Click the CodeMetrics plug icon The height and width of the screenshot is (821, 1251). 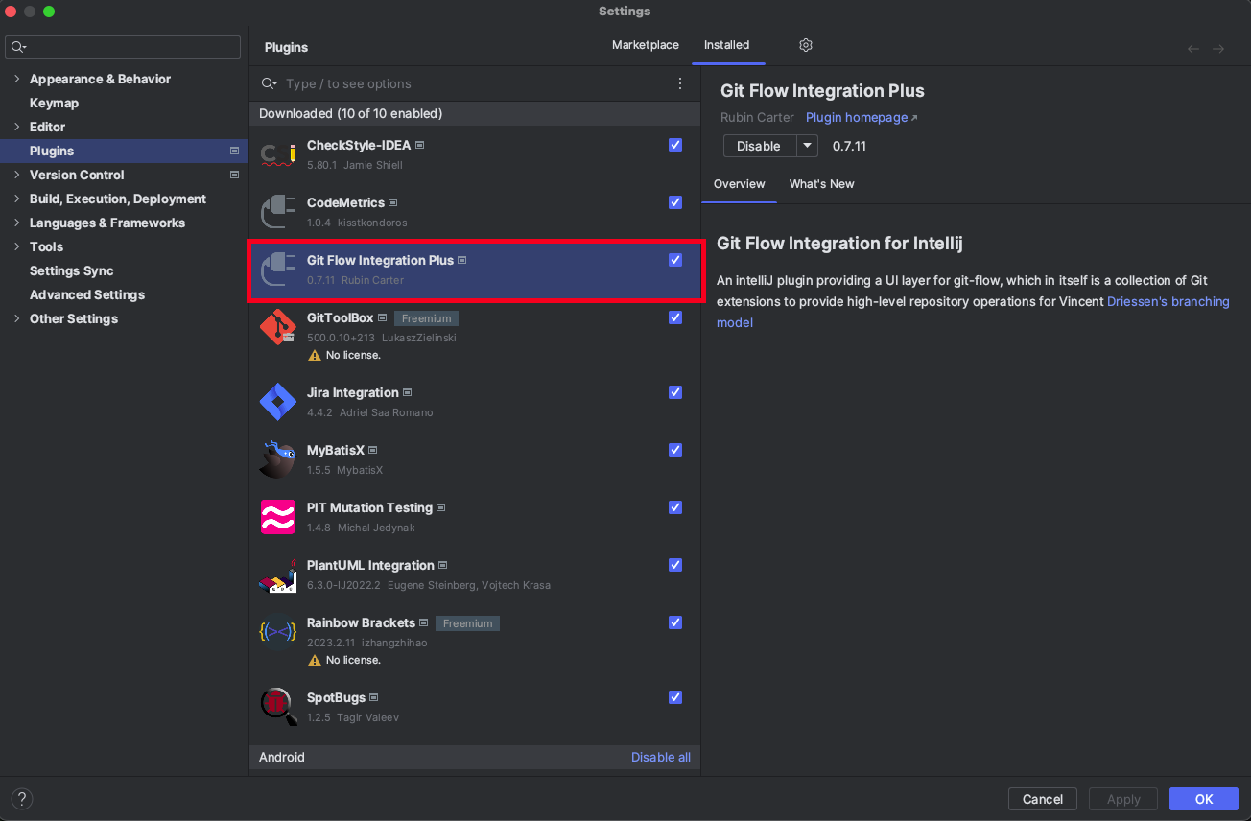pos(278,212)
